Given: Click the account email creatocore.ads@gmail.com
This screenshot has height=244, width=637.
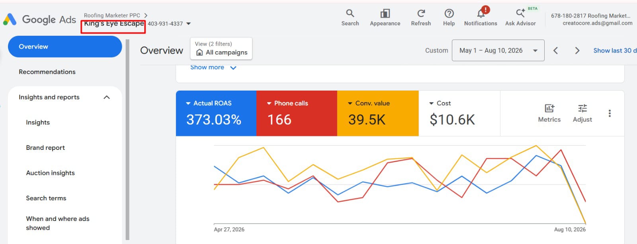Looking at the screenshot, I should [x=597, y=23].
